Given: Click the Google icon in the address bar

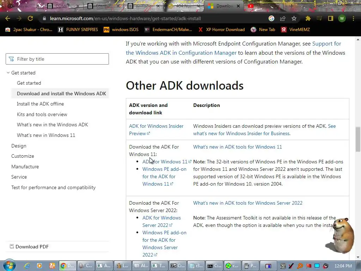Looking at the screenshot, I should pos(271,18).
